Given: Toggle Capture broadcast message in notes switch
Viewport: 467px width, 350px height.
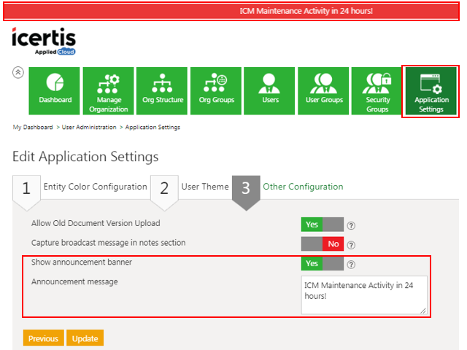Looking at the screenshot, I should 322,244.
